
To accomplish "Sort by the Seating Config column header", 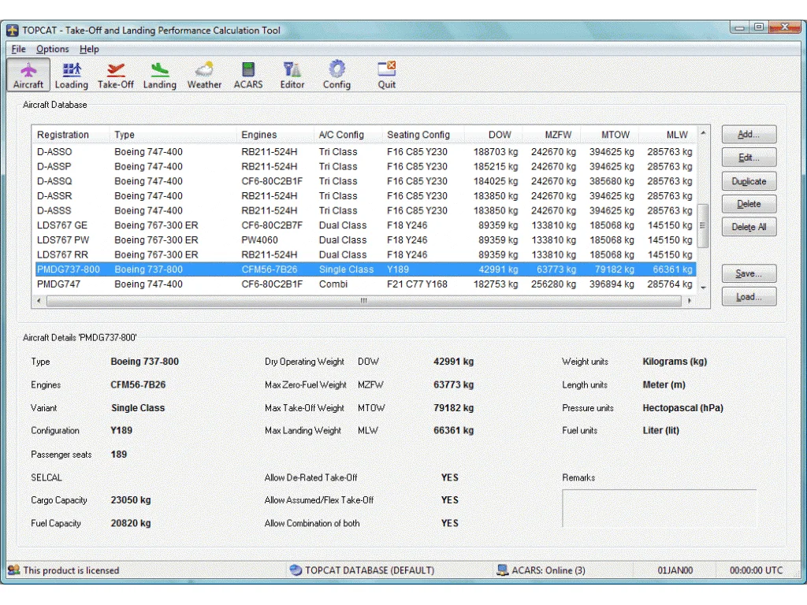I will click(x=423, y=135).
